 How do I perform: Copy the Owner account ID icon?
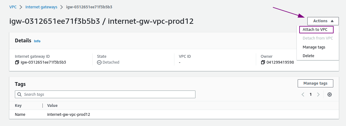(x=263, y=62)
